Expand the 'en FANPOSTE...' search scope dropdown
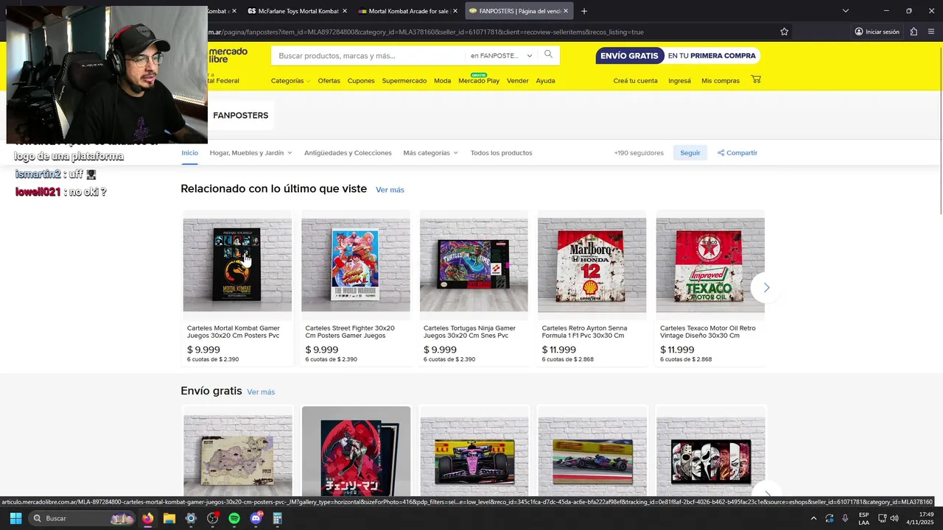The width and height of the screenshot is (943, 530). click(x=501, y=55)
